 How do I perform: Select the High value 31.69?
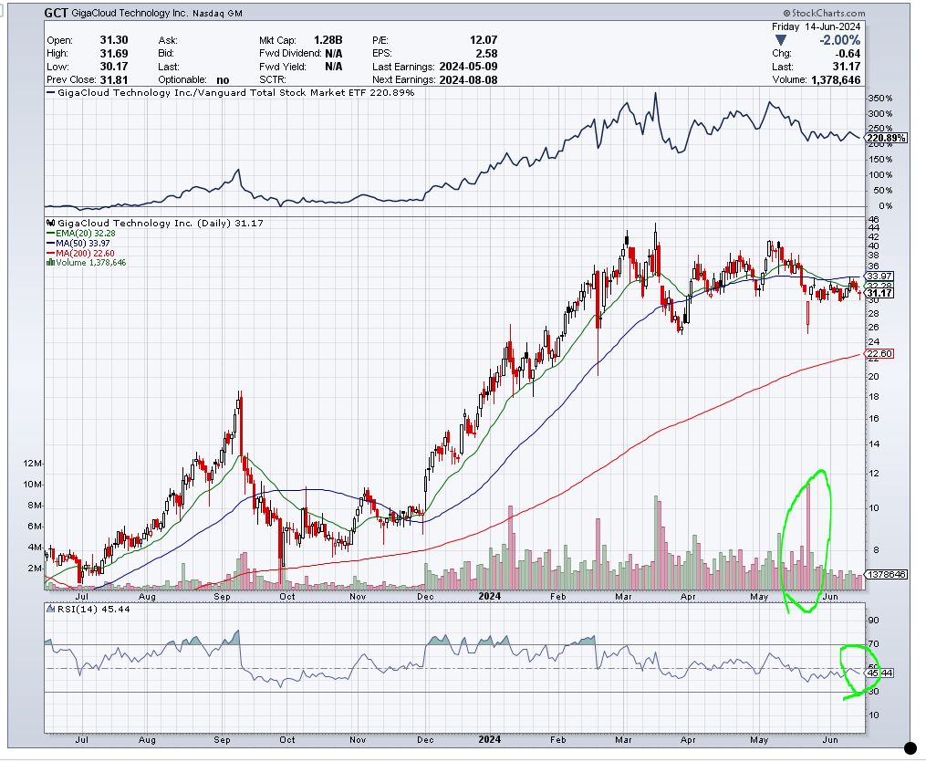coord(114,53)
